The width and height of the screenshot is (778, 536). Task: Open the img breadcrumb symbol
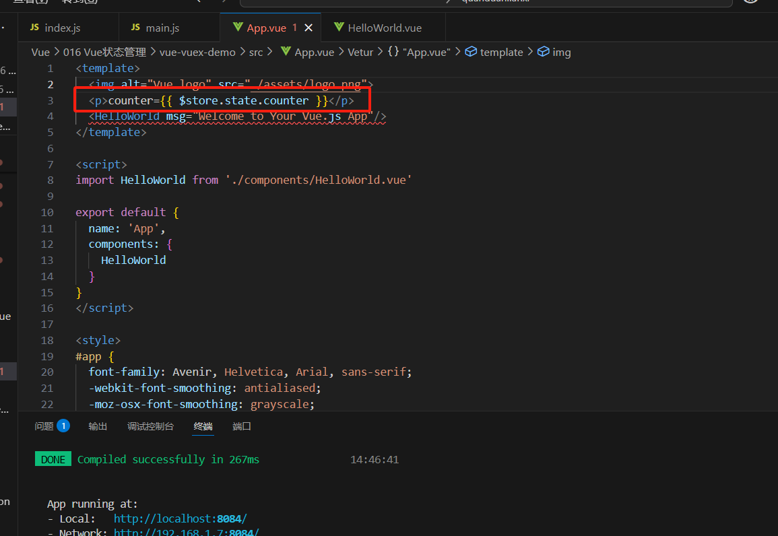561,52
